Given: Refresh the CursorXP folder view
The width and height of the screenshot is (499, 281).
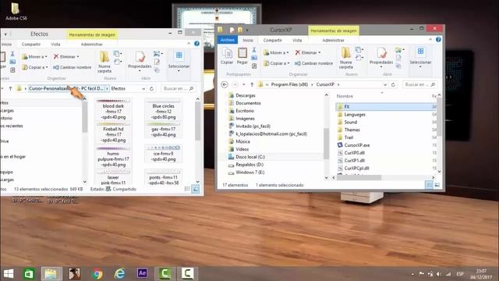Looking at the screenshot, I should click(393, 84).
